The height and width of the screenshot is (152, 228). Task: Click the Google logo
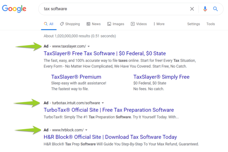(14, 9)
